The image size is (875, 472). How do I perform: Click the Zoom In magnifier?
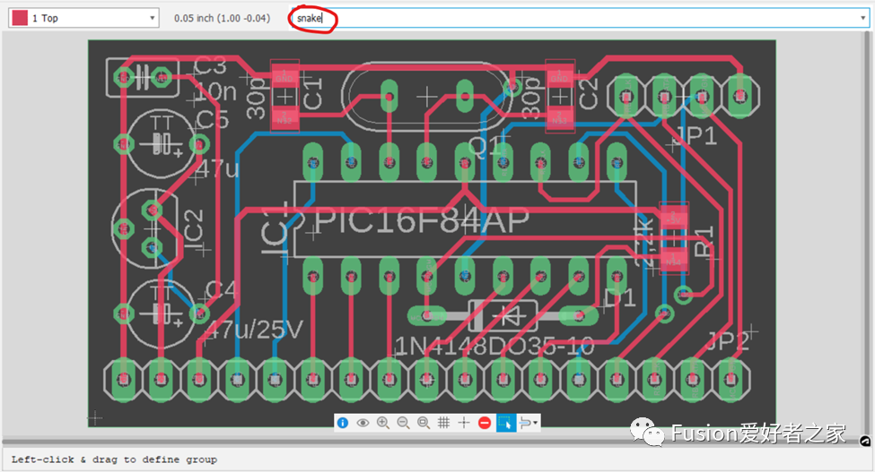(383, 423)
